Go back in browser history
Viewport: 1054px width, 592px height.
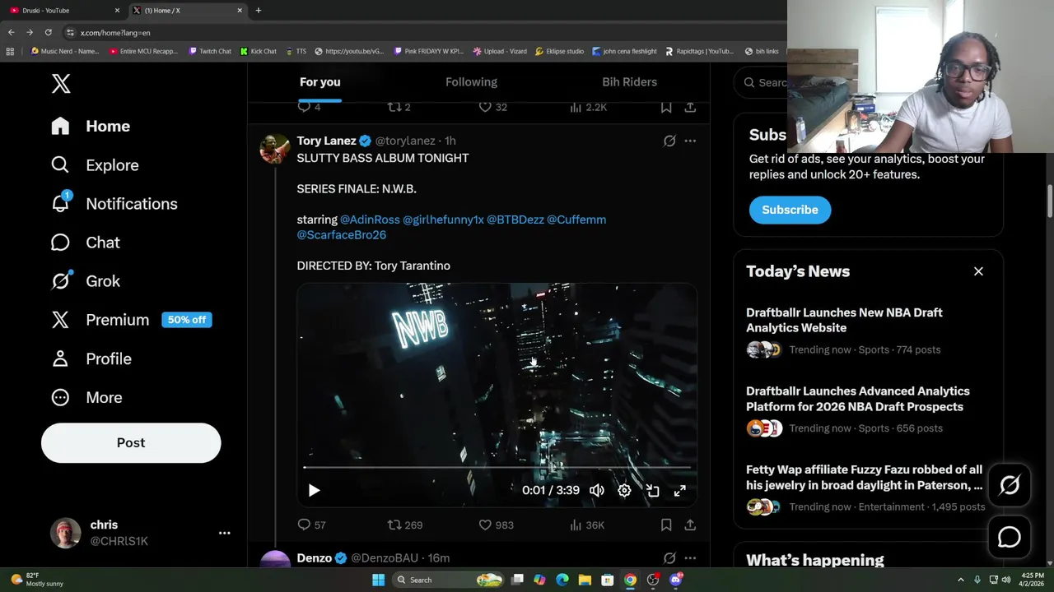point(11,32)
